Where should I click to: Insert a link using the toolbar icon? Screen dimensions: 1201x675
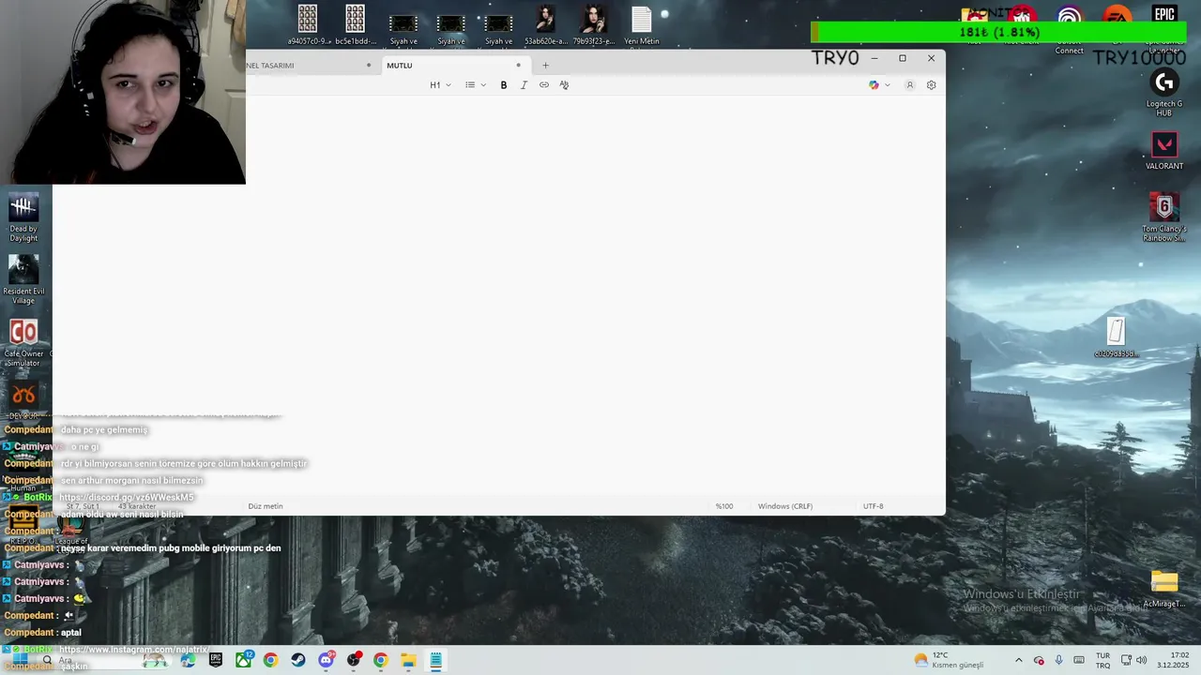[544, 85]
